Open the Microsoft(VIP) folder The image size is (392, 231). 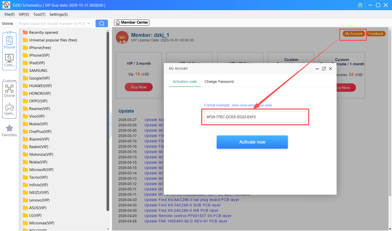pos(38,170)
